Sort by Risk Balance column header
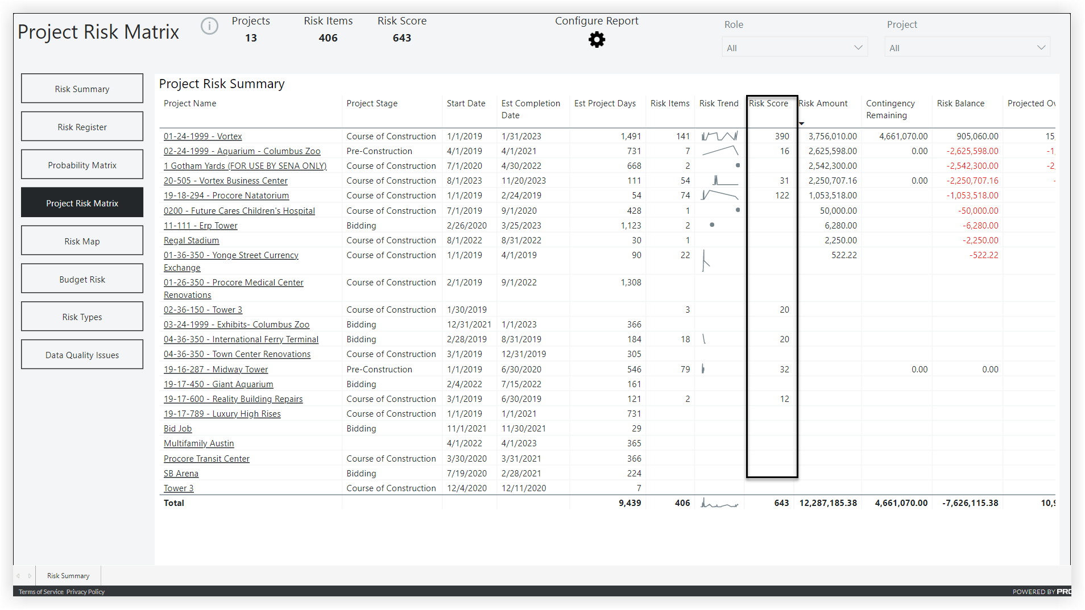This screenshot has width=1085, height=610. pyautogui.click(x=960, y=103)
